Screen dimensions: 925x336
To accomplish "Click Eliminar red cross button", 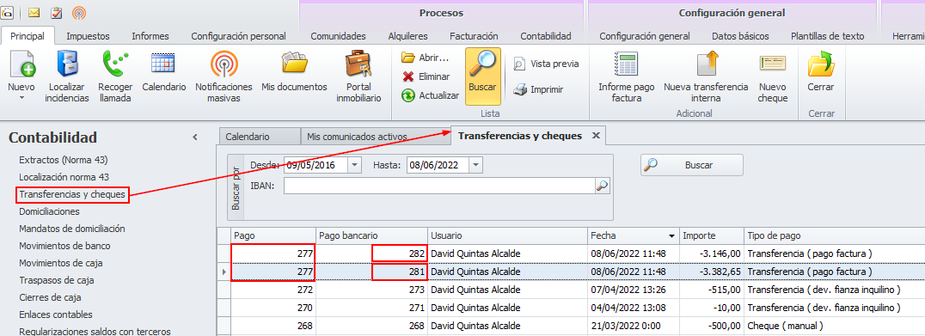I will tap(426, 76).
